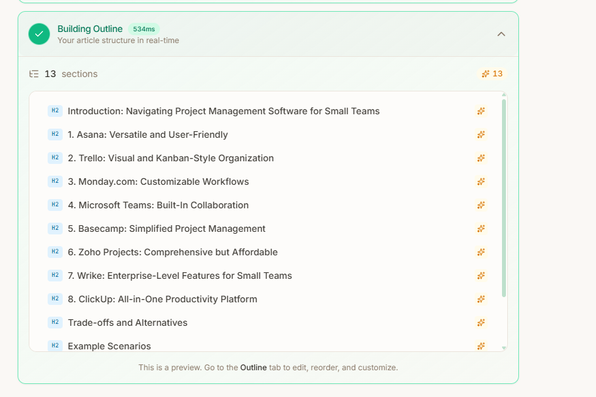Open the Outline tab link in preview note

pos(253,368)
